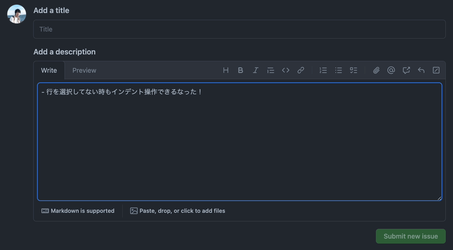
Task: Click the profile avatar image
Action: click(x=17, y=14)
